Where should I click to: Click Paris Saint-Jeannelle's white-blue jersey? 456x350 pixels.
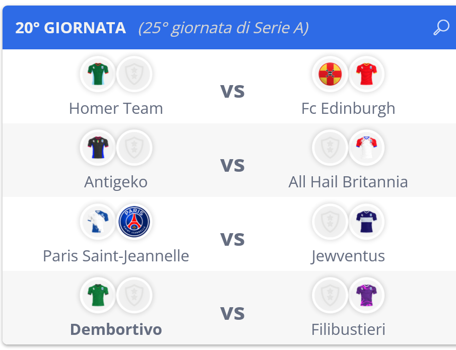tap(98, 222)
